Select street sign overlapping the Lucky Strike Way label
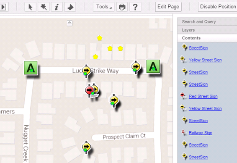The image size is (237, 163). [86, 71]
